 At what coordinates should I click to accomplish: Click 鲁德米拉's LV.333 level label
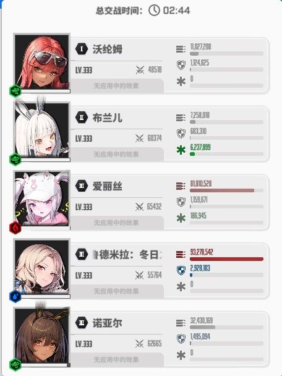(x=83, y=276)
